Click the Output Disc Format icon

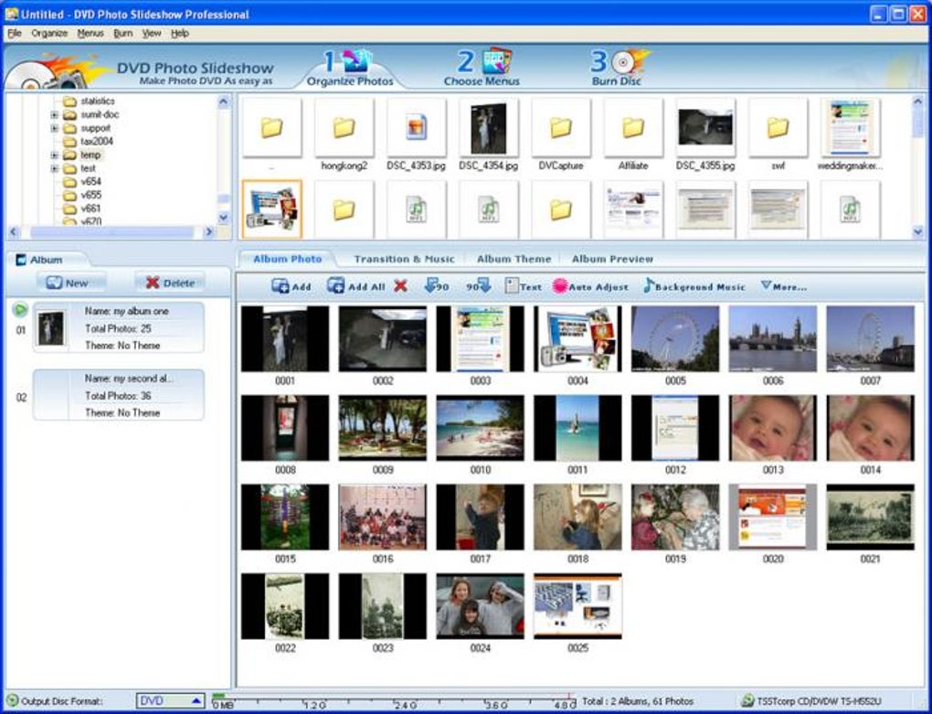(12, 700)
